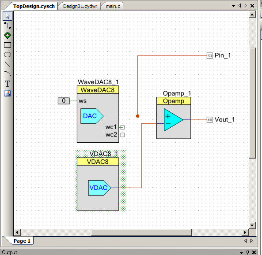Viewport: 262px width, 255px height.
Task: Select the ellipse drawing tool
Action: click(8, 55)
